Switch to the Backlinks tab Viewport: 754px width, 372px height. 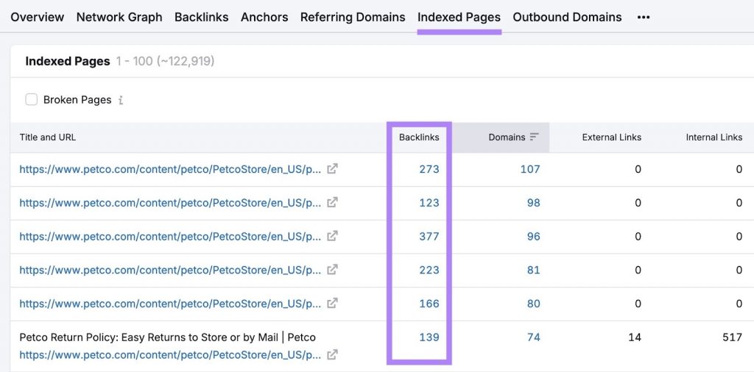202,18
